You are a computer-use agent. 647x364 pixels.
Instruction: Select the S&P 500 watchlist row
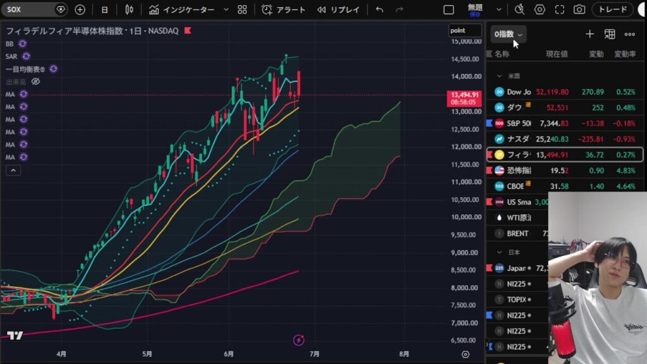pos(564,123)
